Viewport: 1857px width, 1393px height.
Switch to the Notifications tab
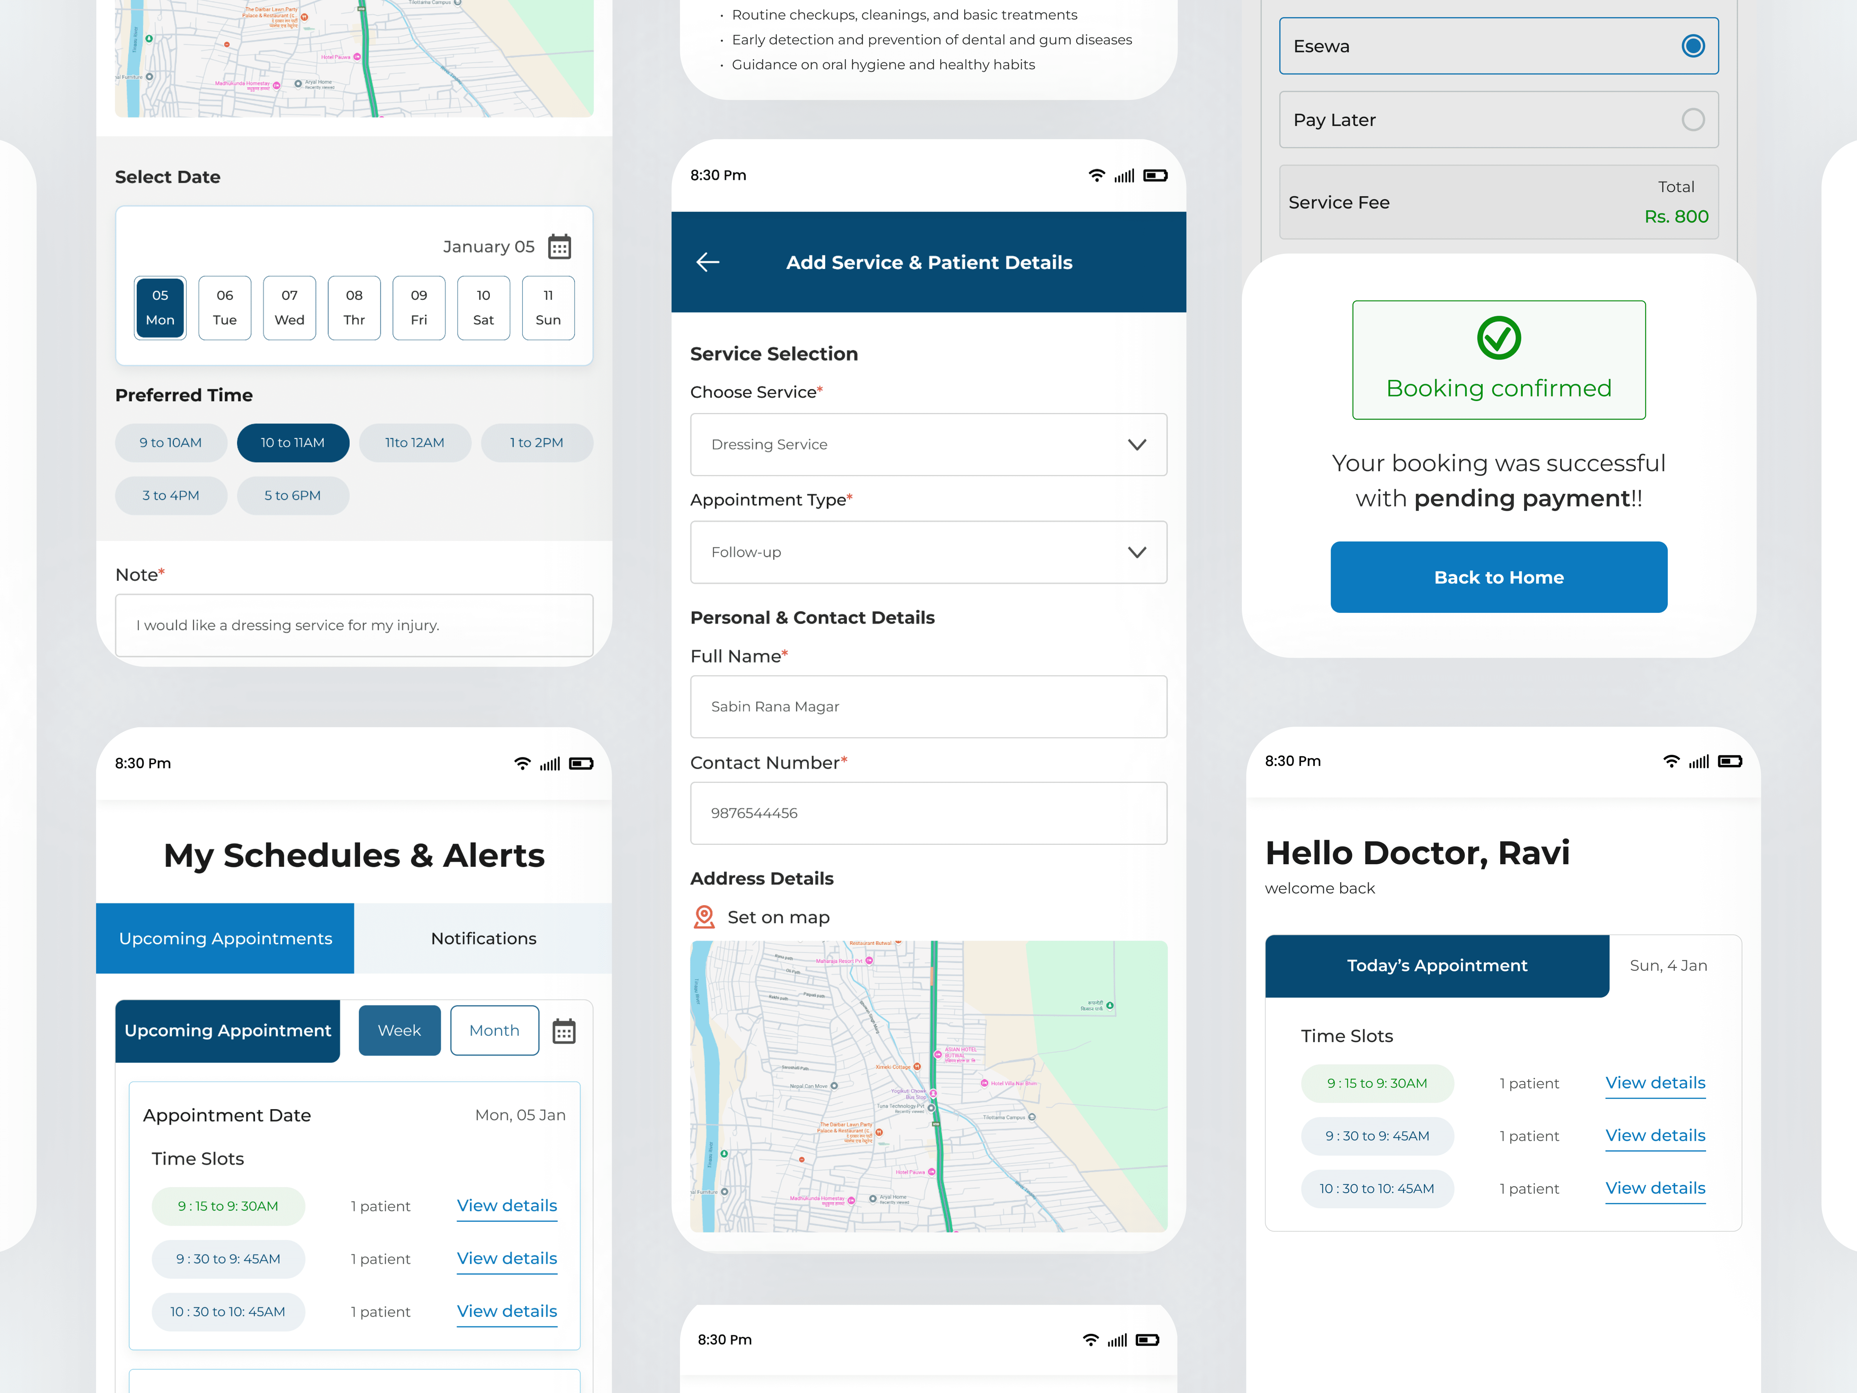(x=484, y=939)
